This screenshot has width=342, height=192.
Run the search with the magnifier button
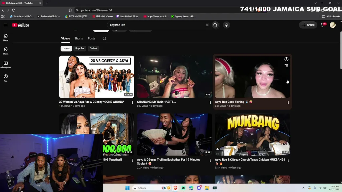[215, 25]
